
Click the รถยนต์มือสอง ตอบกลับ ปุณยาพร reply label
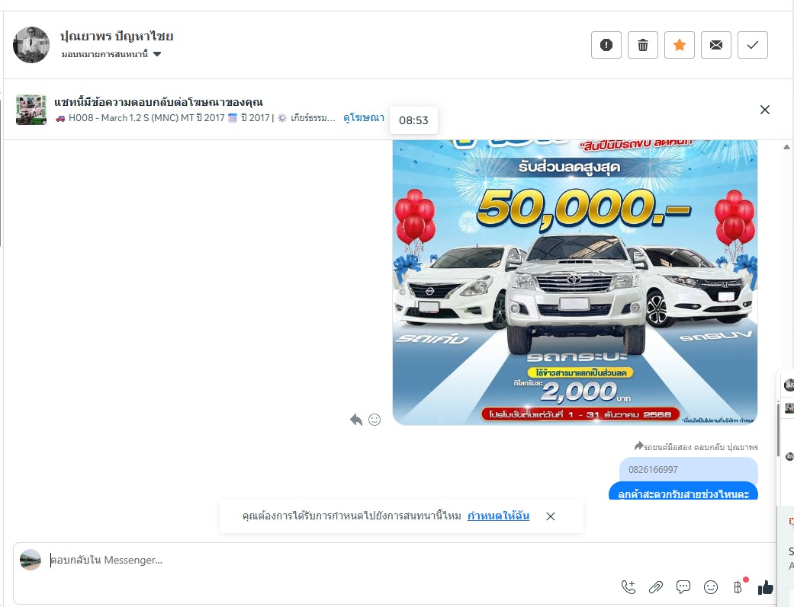tap(696, 446)
